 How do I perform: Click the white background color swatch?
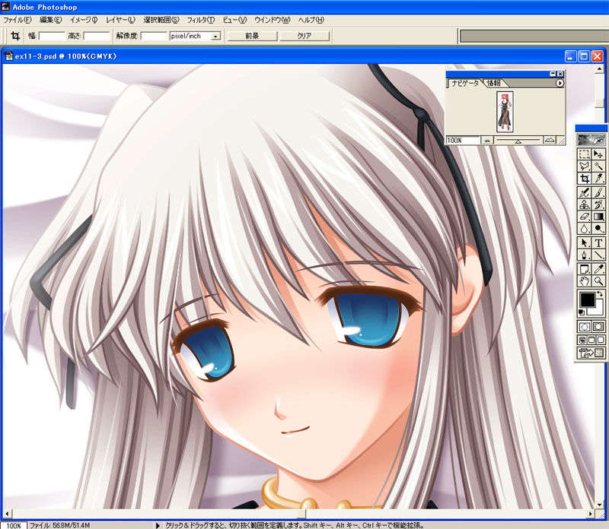click(x=598, y=309)
